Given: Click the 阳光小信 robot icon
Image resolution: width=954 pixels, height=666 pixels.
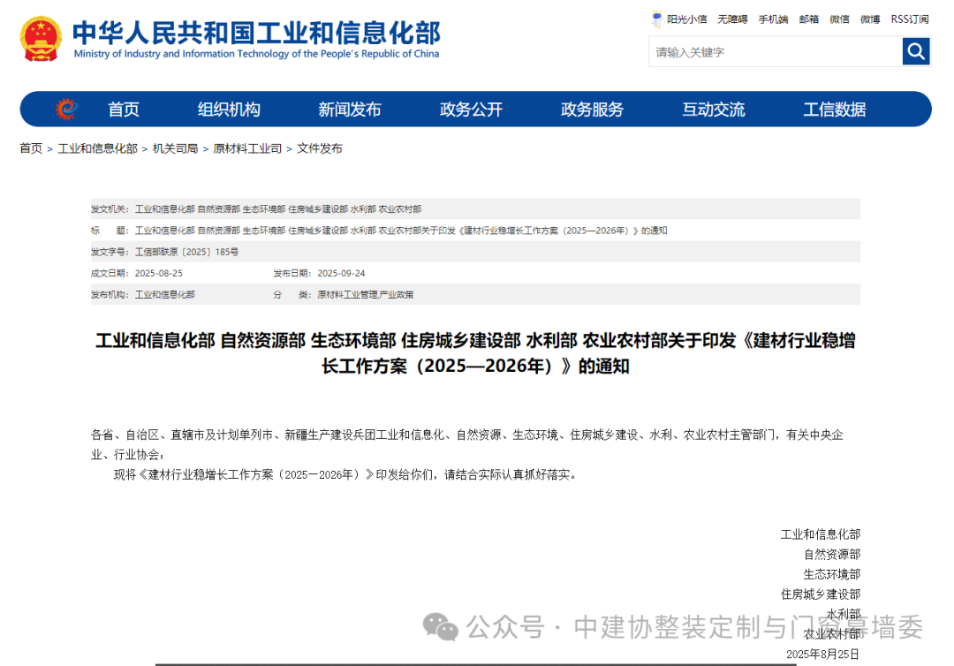Looking at the screenshot, I should click(656, 19).
